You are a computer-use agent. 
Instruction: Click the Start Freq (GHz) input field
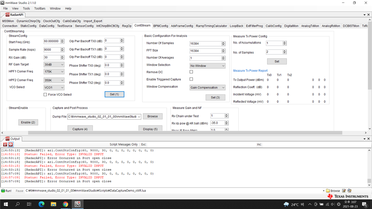pyautogui.click(x=52, y=42)
